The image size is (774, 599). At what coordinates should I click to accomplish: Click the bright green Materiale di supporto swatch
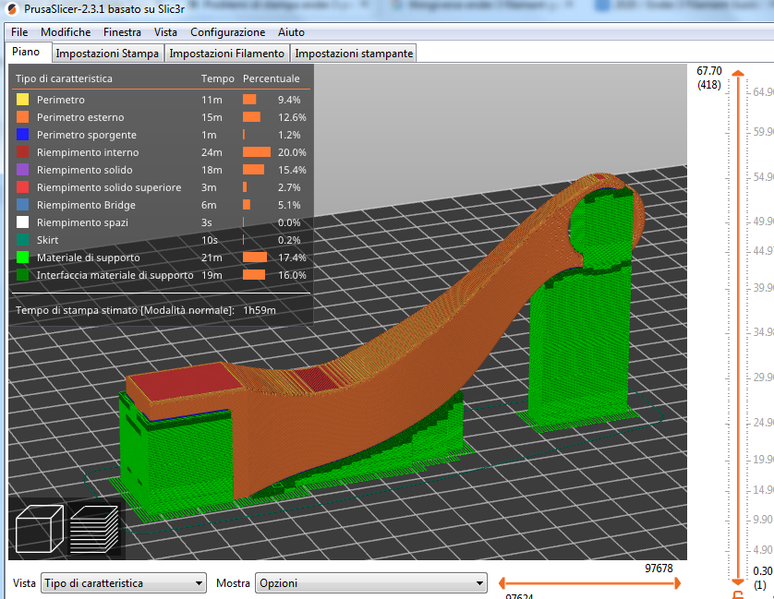23,258
